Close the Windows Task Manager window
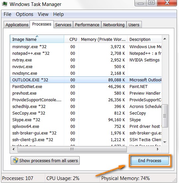 click(x=167, y=3)
